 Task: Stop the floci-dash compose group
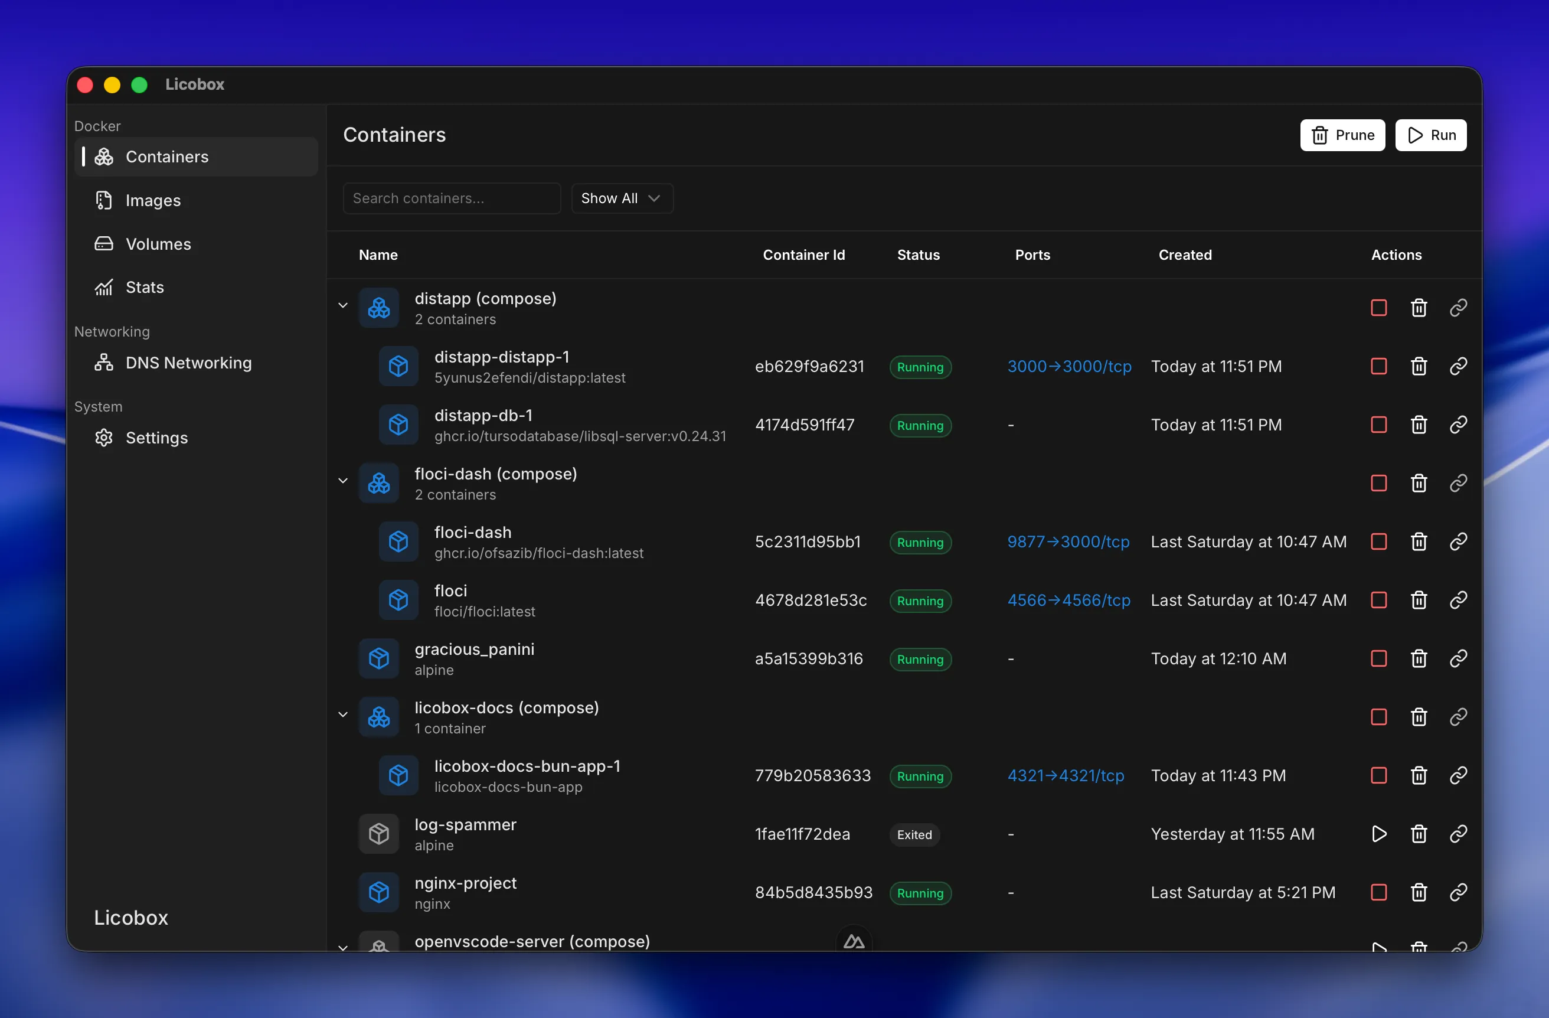coord(1378,484)
